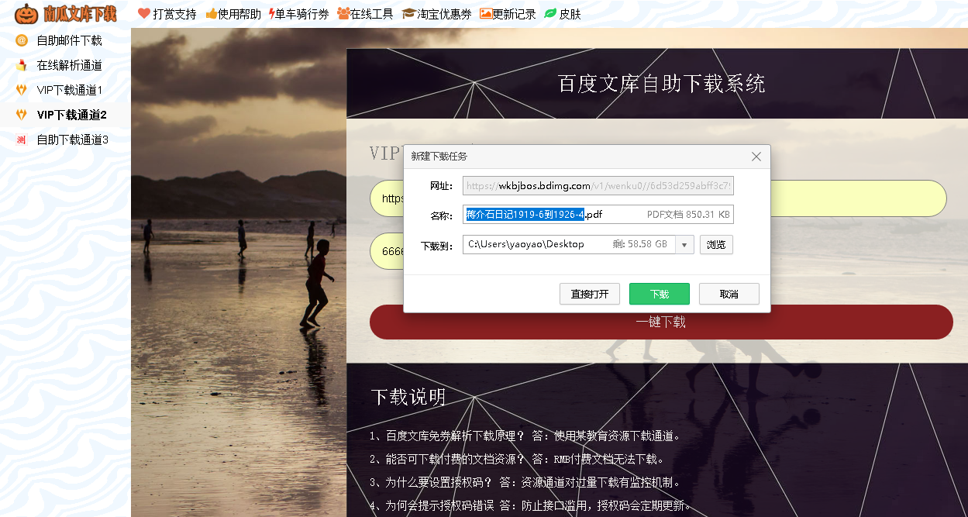
Task: Click the download path C:\Users\yaoyao\Desktop field
Action: [x=570, y=245]
